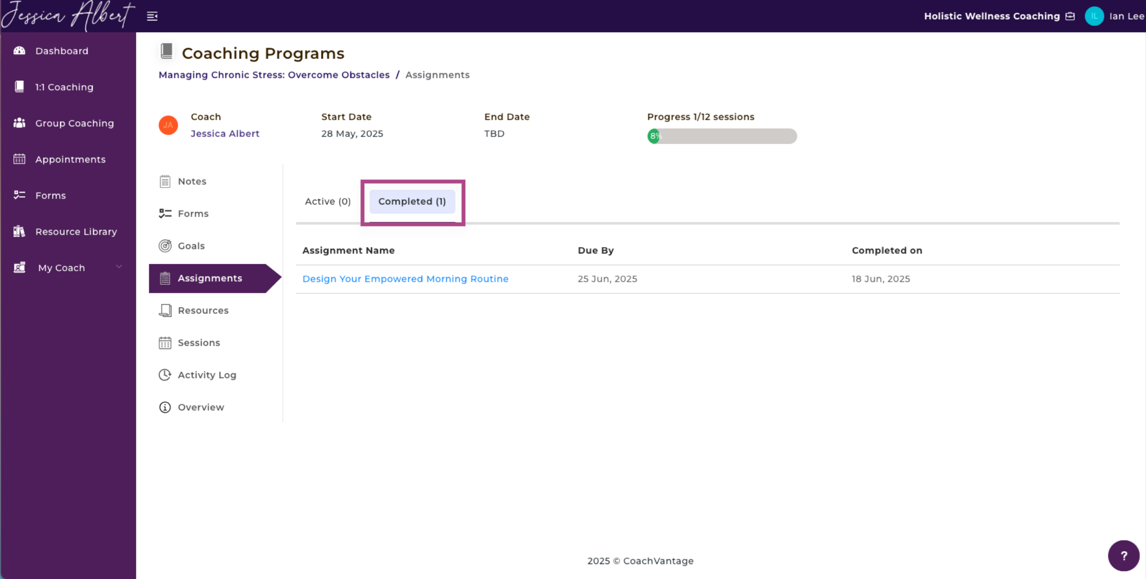This screenshot has height=579, width=1146.
Task: Click the 1:1 Coaching book icon
Action: click(19, 87)
